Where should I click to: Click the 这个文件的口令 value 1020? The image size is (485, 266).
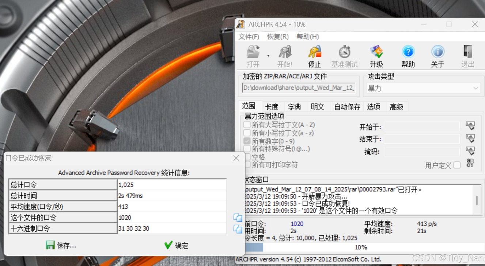point(172,218)
